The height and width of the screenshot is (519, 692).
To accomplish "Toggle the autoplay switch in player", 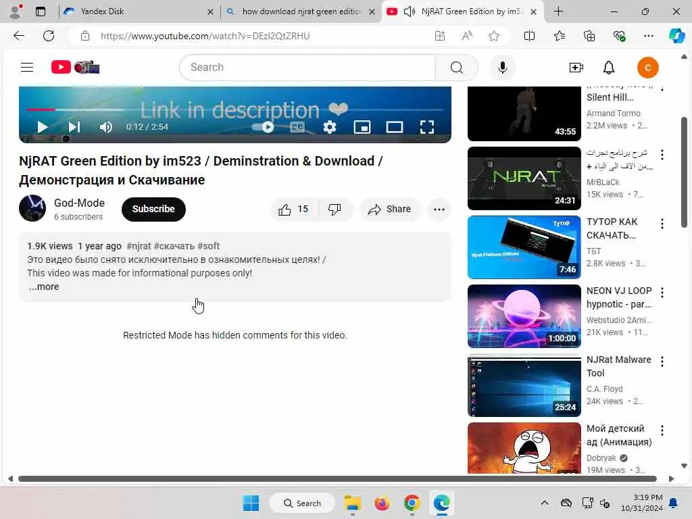I will coord(263,127).
